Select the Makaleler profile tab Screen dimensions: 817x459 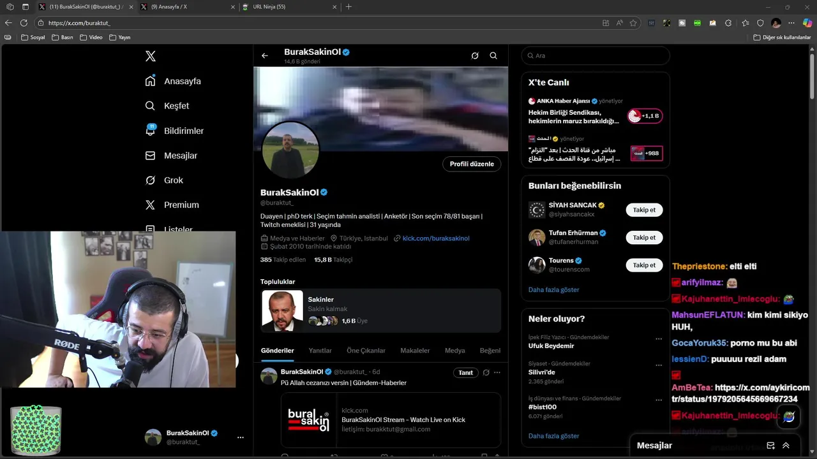415,351
